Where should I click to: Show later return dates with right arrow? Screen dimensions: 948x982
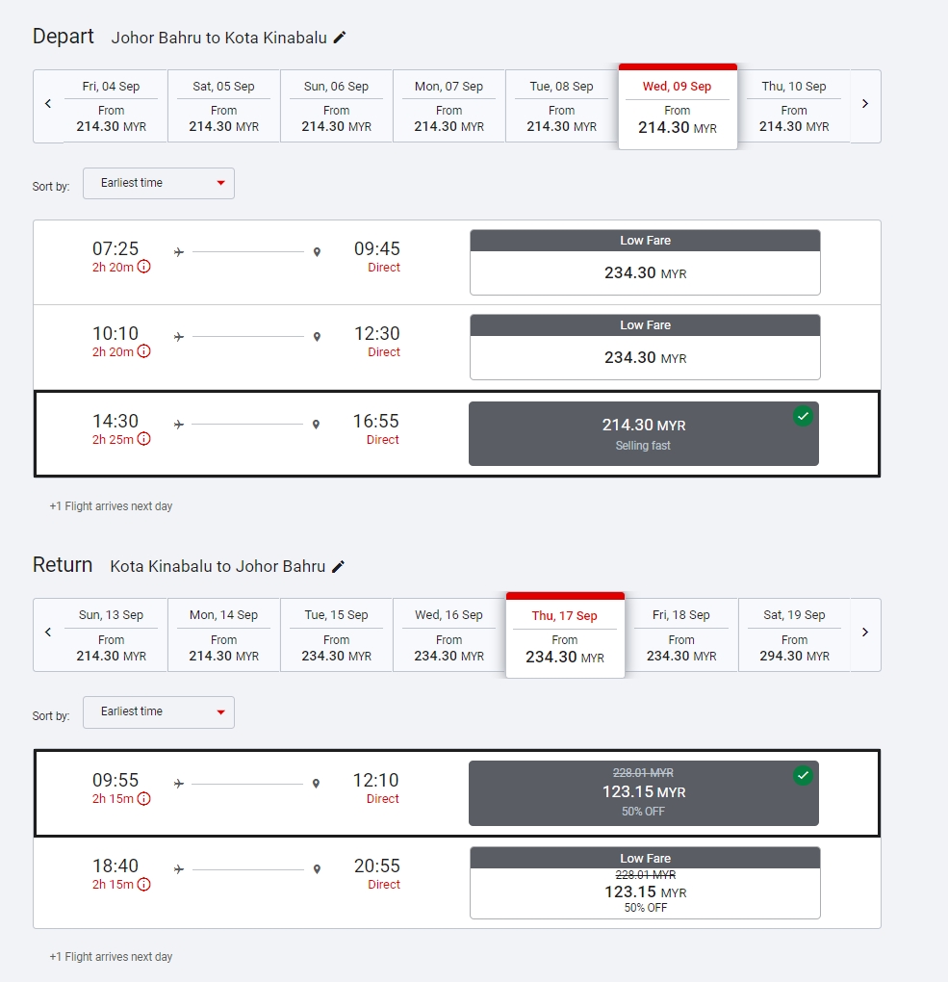click(x=865, y=633)
